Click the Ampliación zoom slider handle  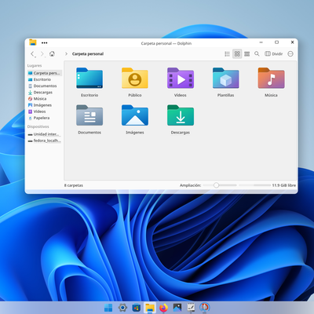tap(216, 185)
